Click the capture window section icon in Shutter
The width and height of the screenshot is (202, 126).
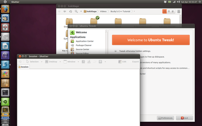click(83, 62)
